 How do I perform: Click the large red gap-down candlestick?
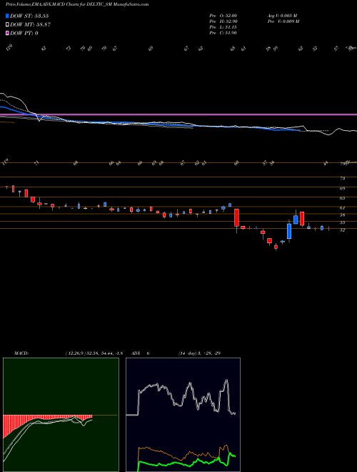[x=236, y=217]
